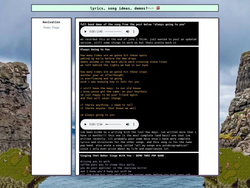The height and width of the screenshot is (188, 250).
Task: Click the 'Navivation' sidebar heading
Action: [x=51, y=22]
